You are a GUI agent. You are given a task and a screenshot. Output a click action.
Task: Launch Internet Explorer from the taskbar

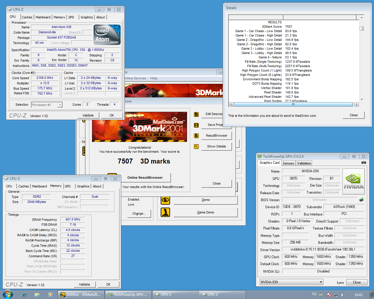click(24, 295)
